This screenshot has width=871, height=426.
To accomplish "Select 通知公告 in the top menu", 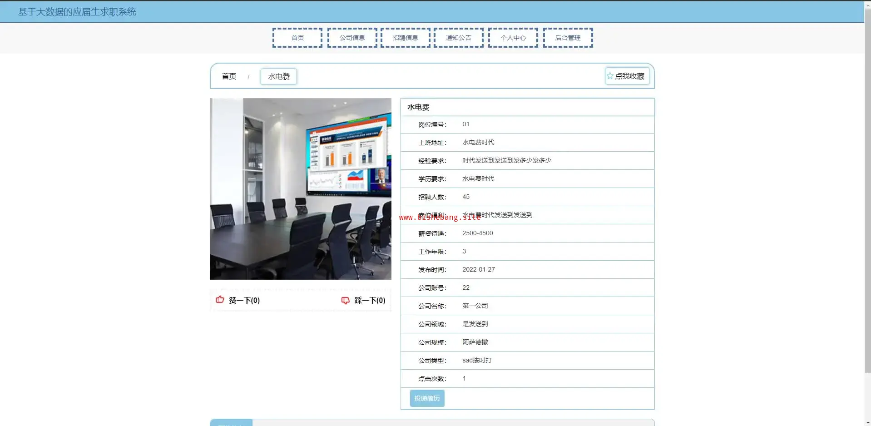I will tap(458, 38).
